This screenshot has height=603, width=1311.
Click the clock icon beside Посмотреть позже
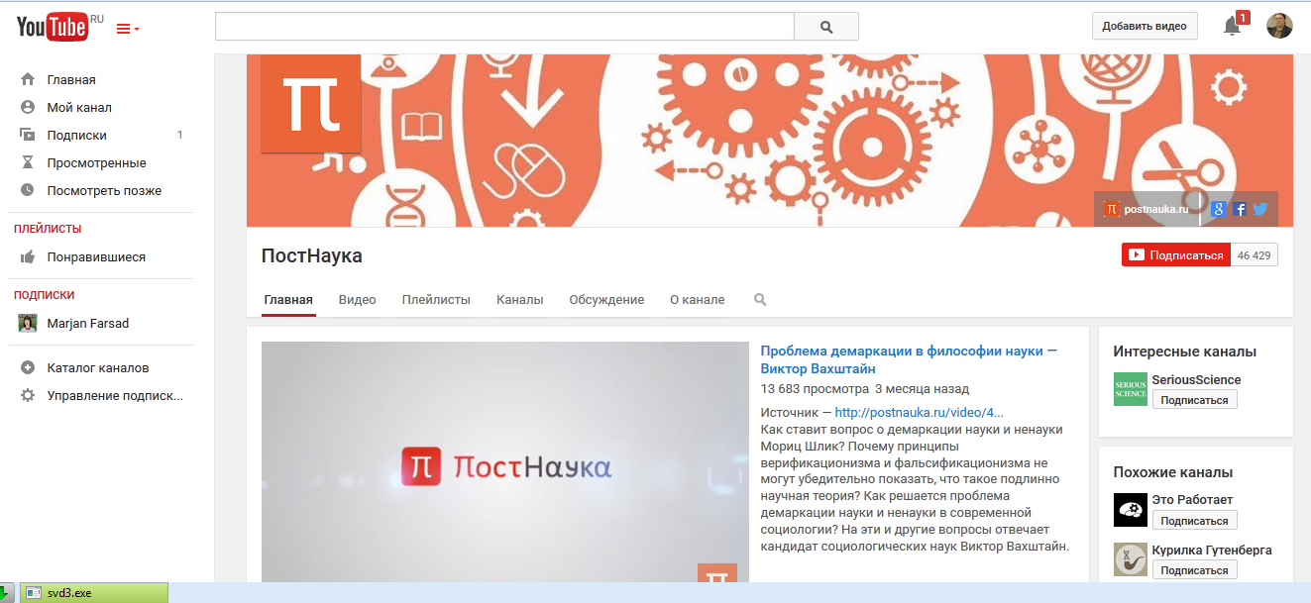28,190
